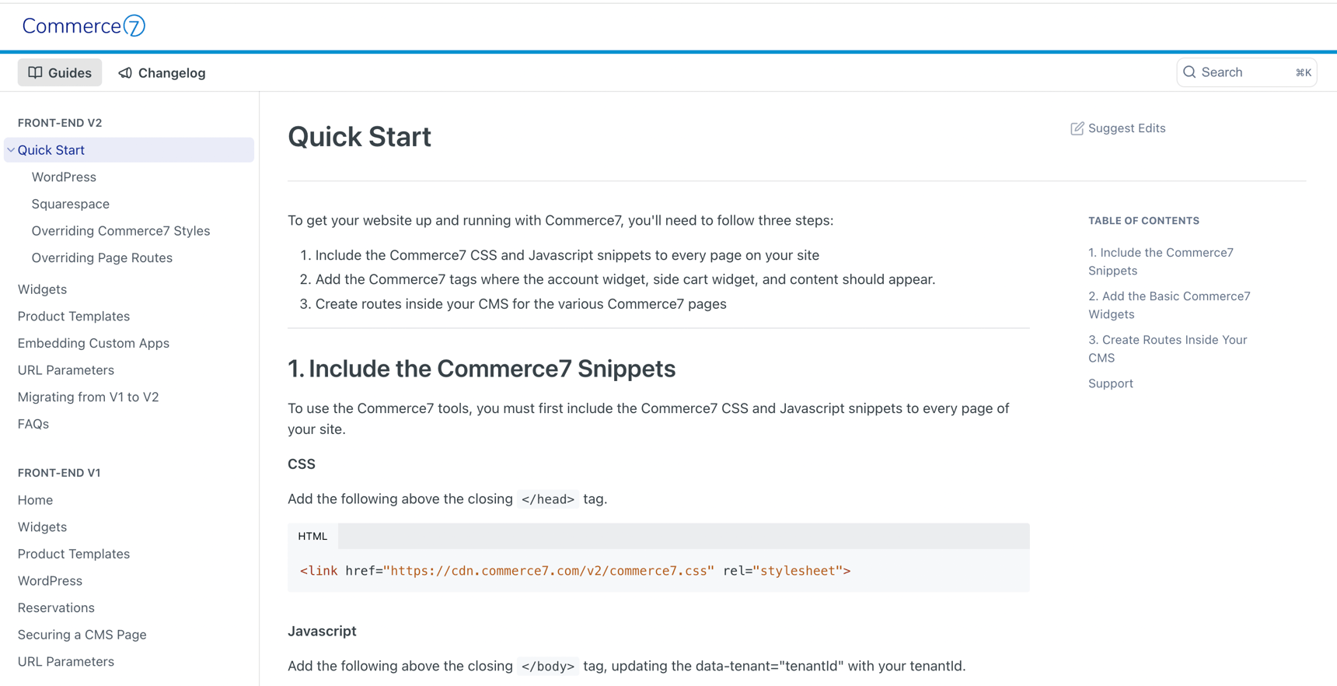Click the "Quick Start" page title
Viewport: 1337px width, 686px height.
[x=359, y=137]
